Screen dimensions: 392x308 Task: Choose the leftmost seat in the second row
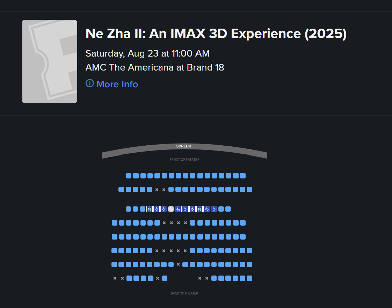tap(121, 190)
